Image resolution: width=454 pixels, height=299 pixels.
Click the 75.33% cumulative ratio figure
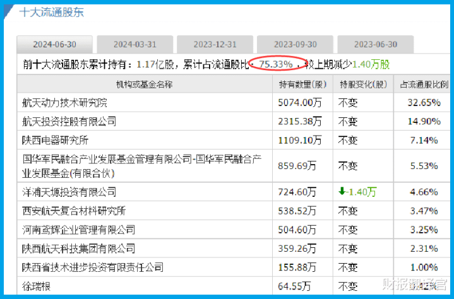click(x=276, y=64)
